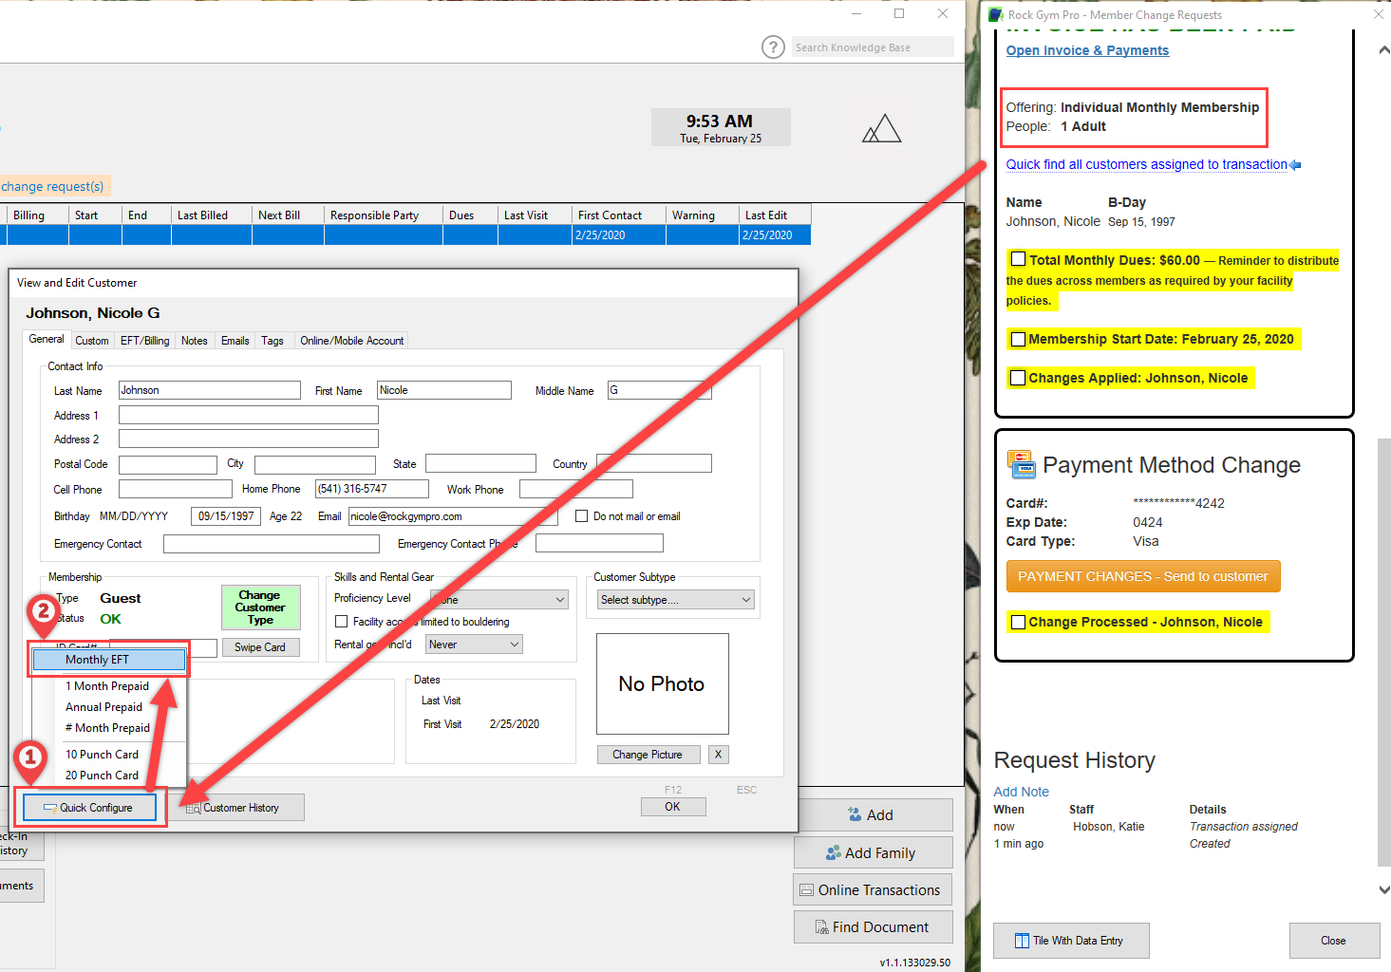This screenshot has width=1391, height=972.
Task: Click the Postal Code field
Action: point(168,465)
